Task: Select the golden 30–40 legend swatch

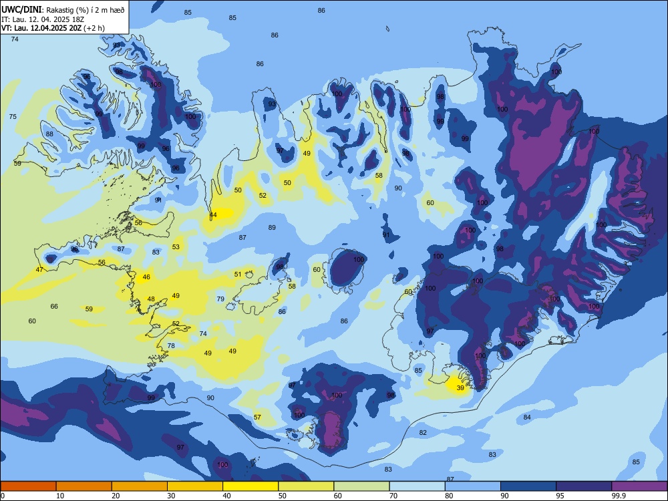Action: (x=195, y=486)
